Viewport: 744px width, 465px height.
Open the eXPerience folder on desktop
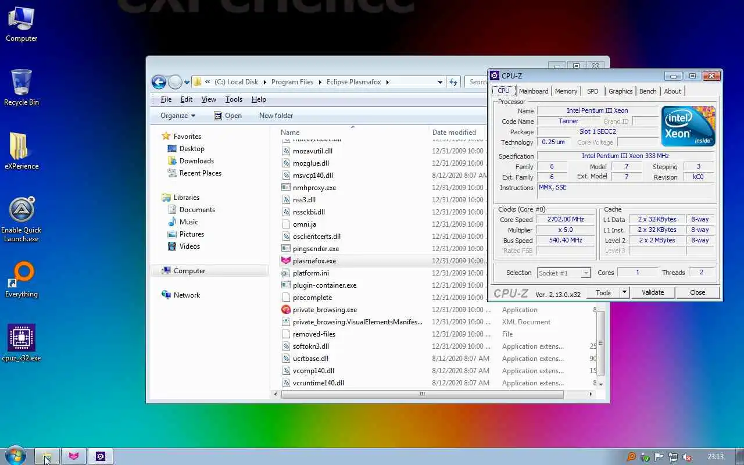pos(22,151)
